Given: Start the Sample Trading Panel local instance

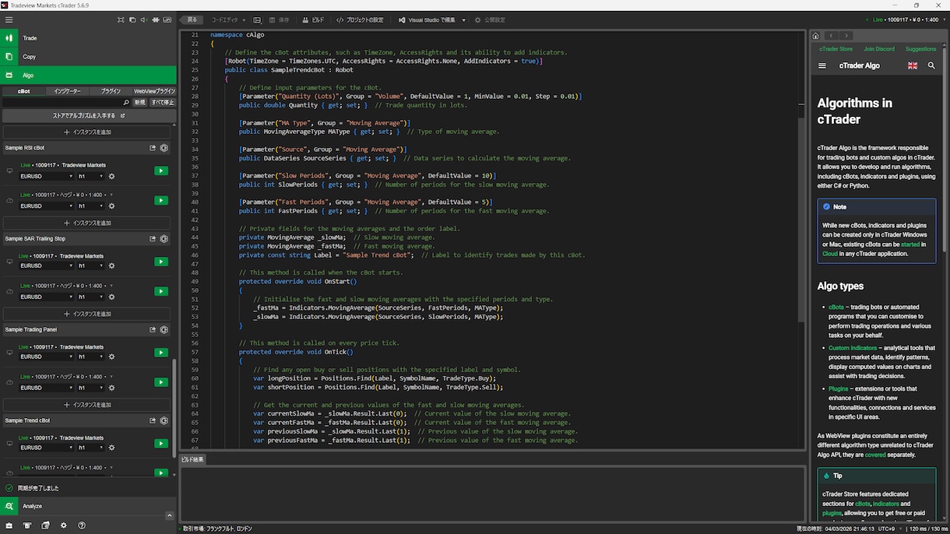Looking at the screenshot, I should coord(161,353).
